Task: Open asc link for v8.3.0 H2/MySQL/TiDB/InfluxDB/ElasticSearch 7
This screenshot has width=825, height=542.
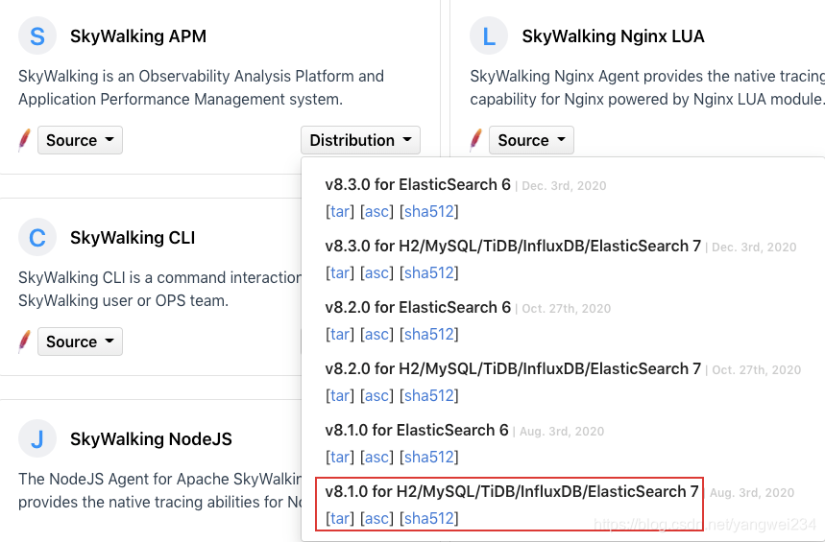Action: (x=376, y=272)
